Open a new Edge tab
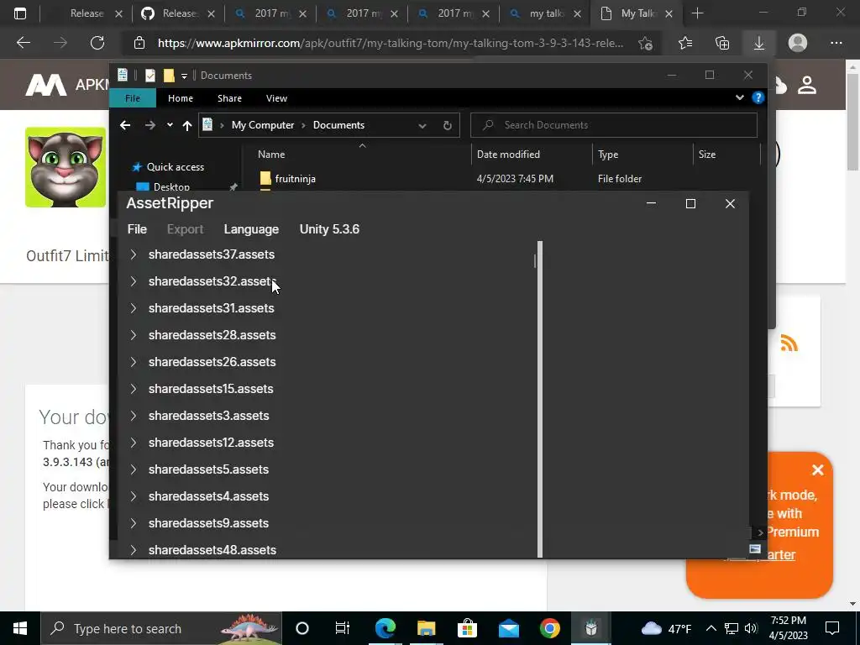The width and height of the screenshot is (860, 645). click(x=697, y=13)
